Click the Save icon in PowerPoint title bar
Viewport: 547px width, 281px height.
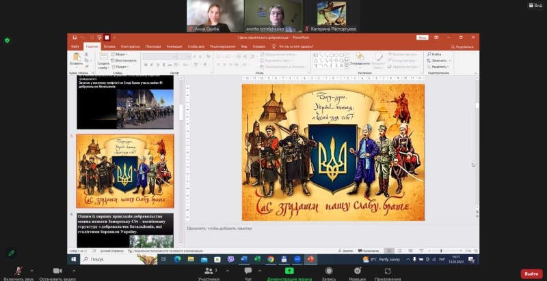pos(75,38)
